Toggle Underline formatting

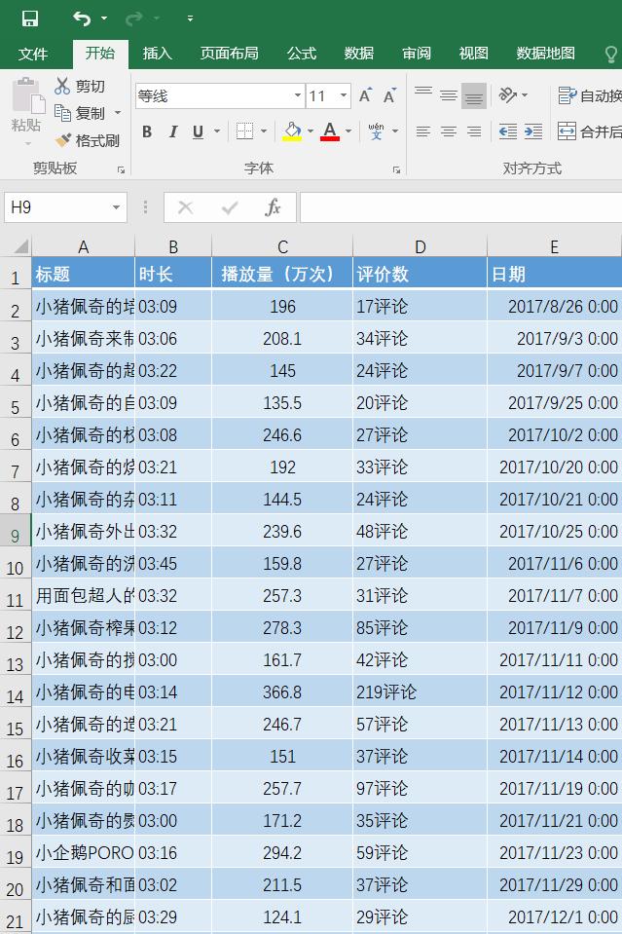(199, 131)
